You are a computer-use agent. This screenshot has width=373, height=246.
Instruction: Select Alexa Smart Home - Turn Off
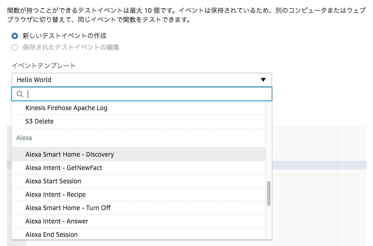click(x=138, y=208)
